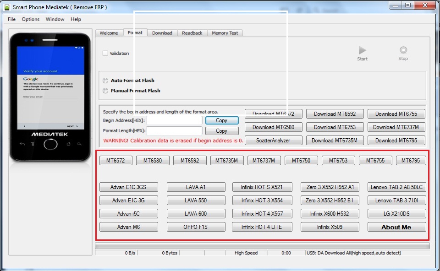Select Manual Format Flash radio option
The image size is (440, 271).
106,91
